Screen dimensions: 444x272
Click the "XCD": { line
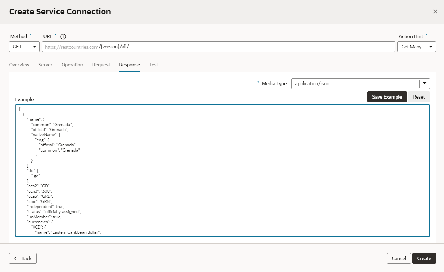click(x=39, y=227)
